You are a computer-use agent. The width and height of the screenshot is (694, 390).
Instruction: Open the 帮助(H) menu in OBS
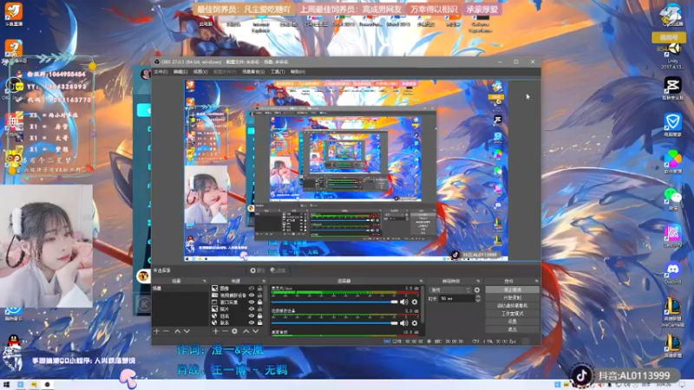pos(298,72)
